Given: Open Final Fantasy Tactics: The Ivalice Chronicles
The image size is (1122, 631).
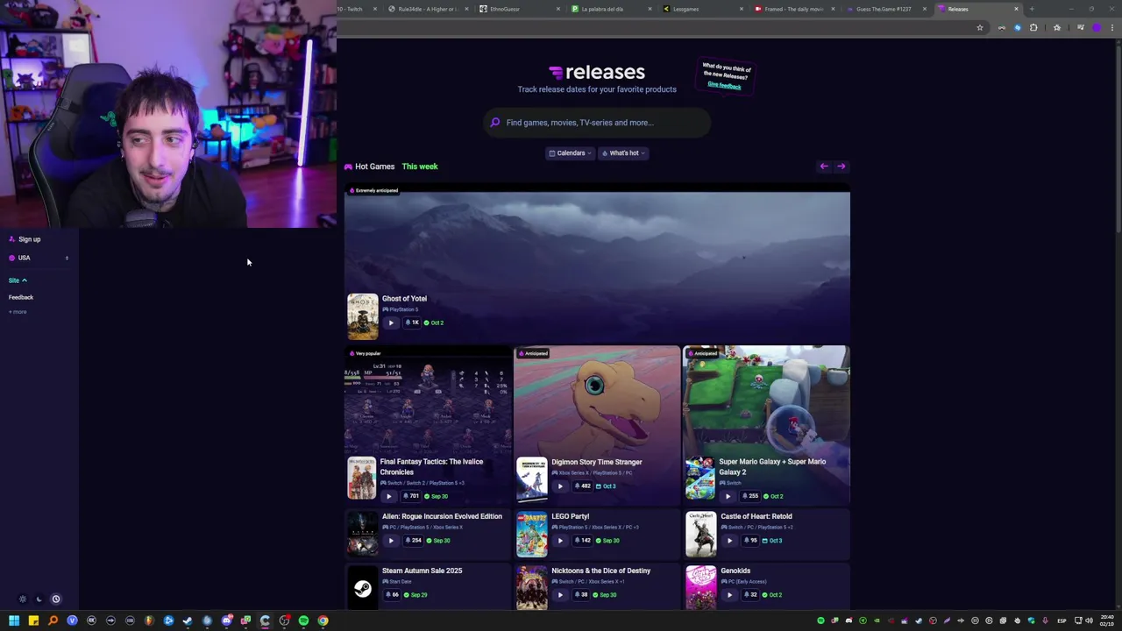Looking at the screenshot, I should tap(431, 467).
